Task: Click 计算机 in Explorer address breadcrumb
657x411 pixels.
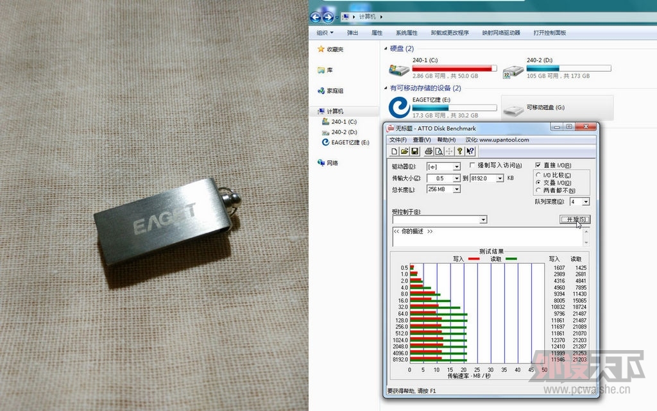Action: click(x=367, y=17)
